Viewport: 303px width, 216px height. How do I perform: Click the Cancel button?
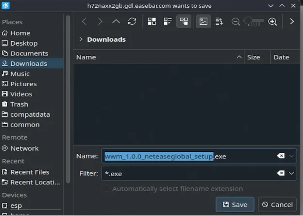[x=277, y=205]
